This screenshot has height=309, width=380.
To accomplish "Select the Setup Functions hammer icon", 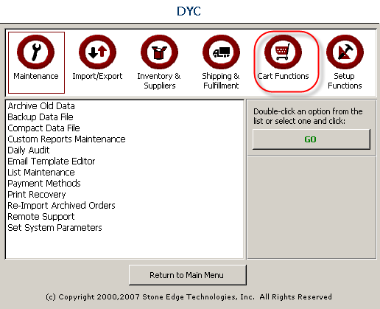I will (x=345, y=52).
